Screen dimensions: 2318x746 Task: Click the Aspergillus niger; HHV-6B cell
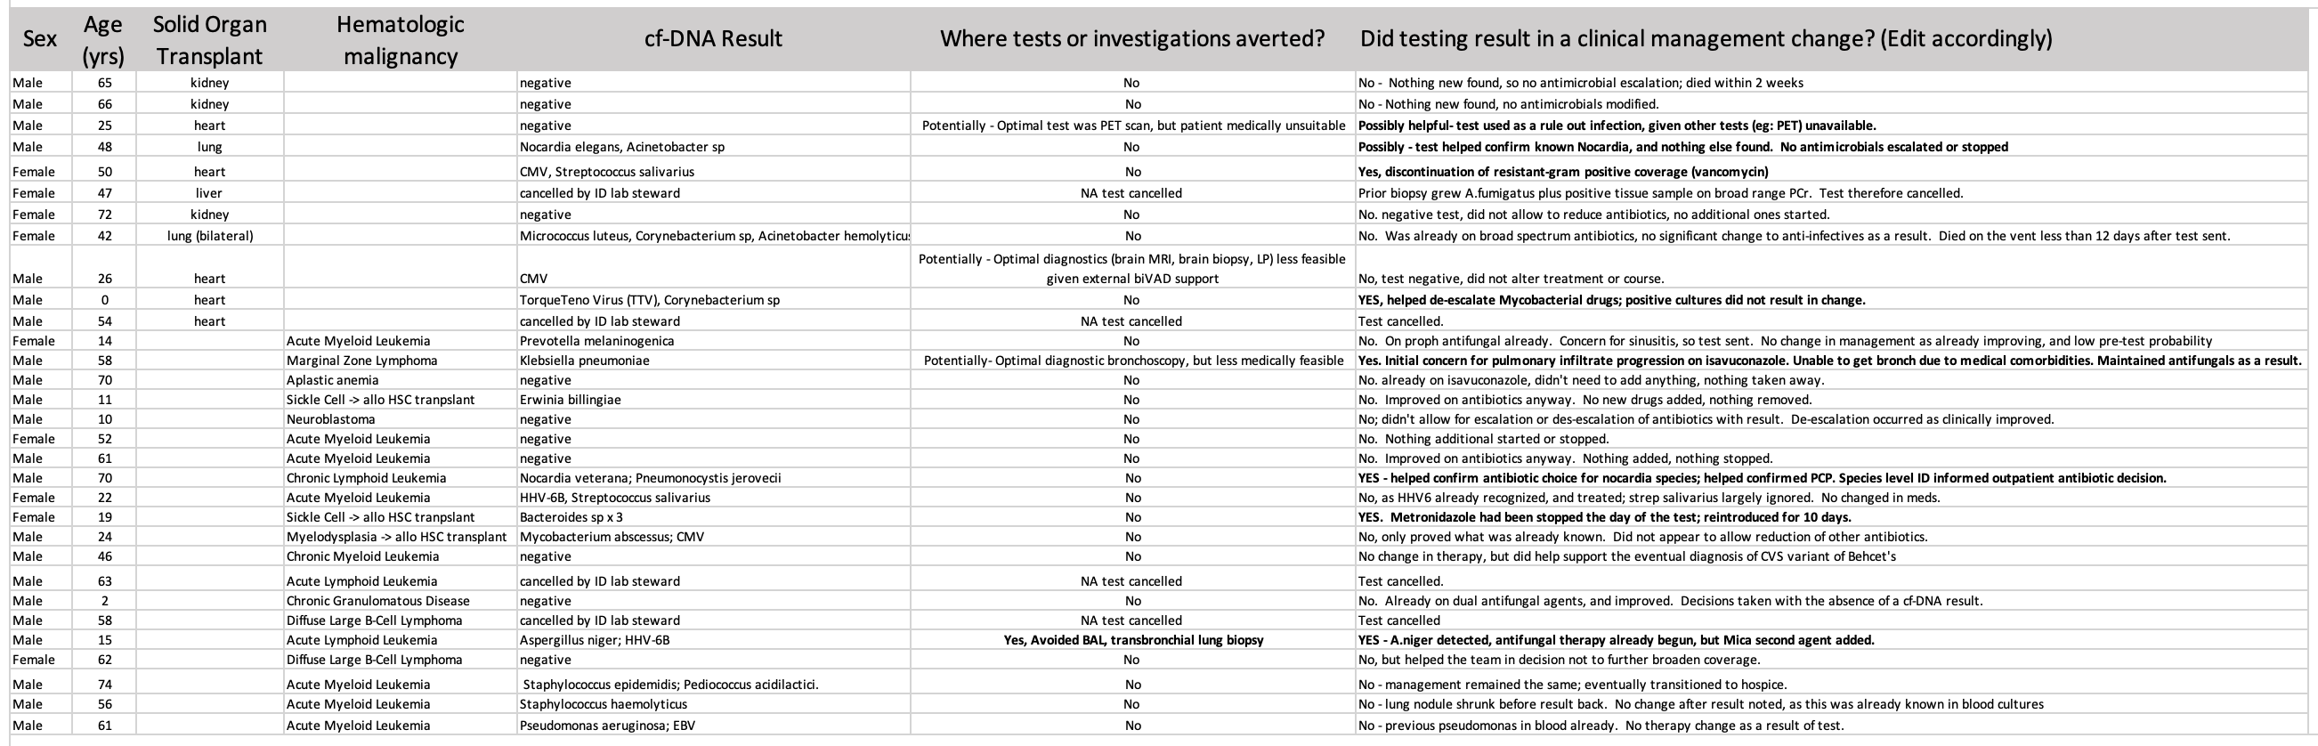click(594, 640)
